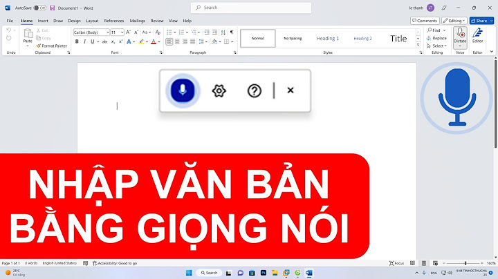The width and height of the screenshot is (498, 279).
Task: Show paragraph marks with pilcrow icon
Action: point(232,32)
